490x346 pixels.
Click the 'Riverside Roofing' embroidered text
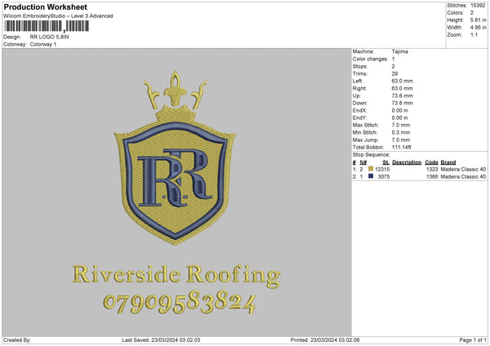[x=176, y=276]
